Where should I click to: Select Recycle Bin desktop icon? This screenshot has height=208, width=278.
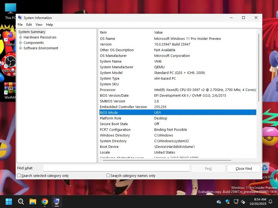(x=267, y=171)
